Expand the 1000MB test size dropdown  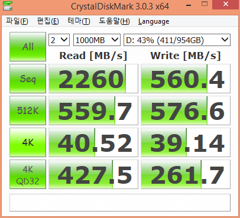click(97, 40)
